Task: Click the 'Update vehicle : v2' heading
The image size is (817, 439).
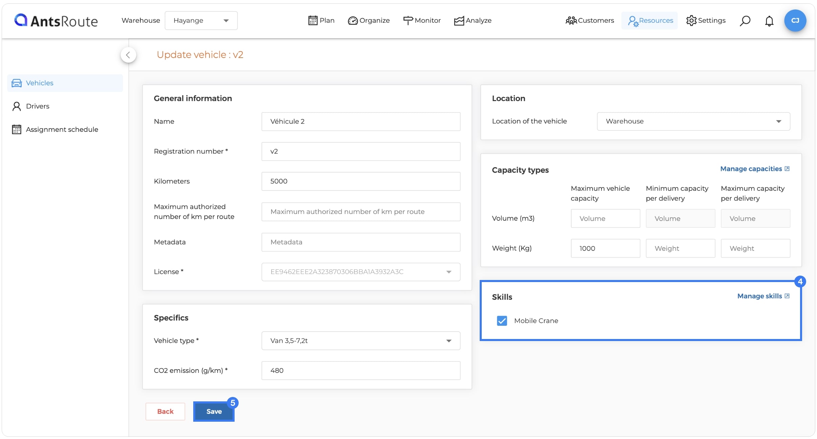Action: (200, 55)
